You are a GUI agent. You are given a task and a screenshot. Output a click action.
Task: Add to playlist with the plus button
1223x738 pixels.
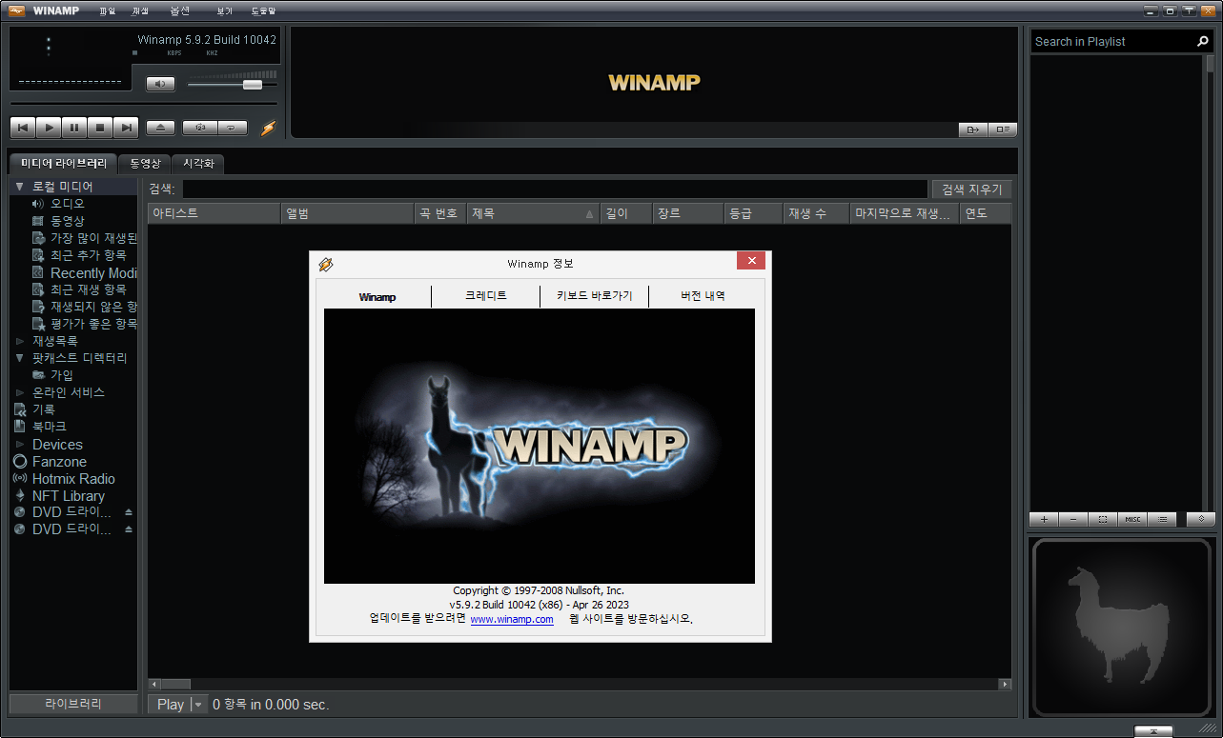pos(1044,519)
